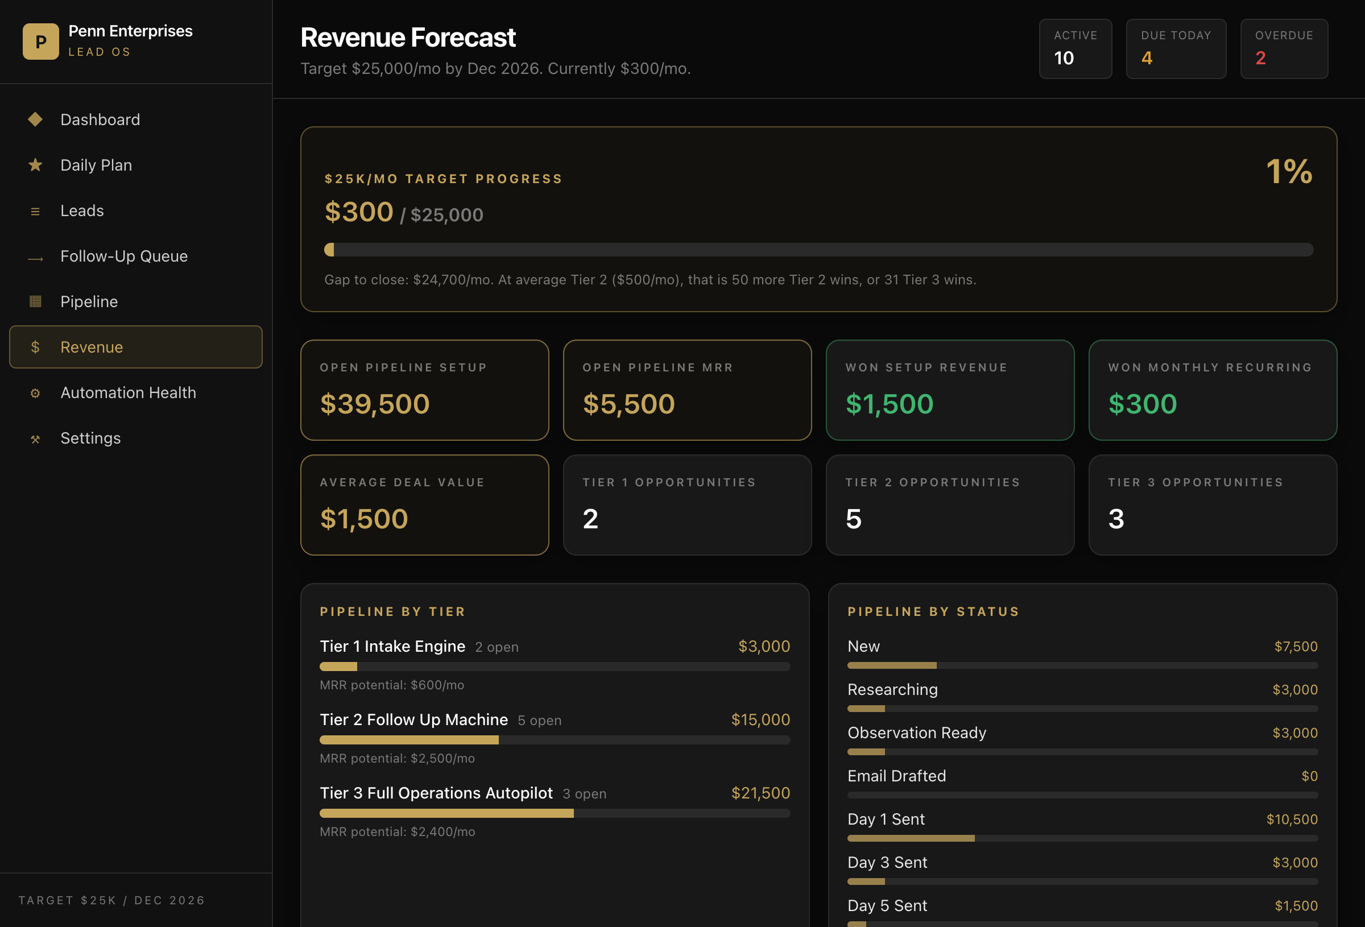Click the Average Deal Value card

(425, 505)
